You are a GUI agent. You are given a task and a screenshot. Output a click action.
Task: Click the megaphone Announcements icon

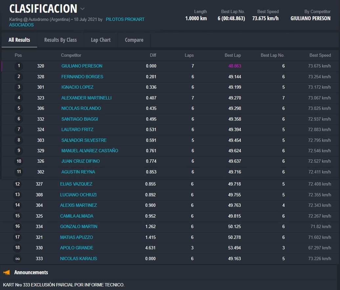point(7,273)
